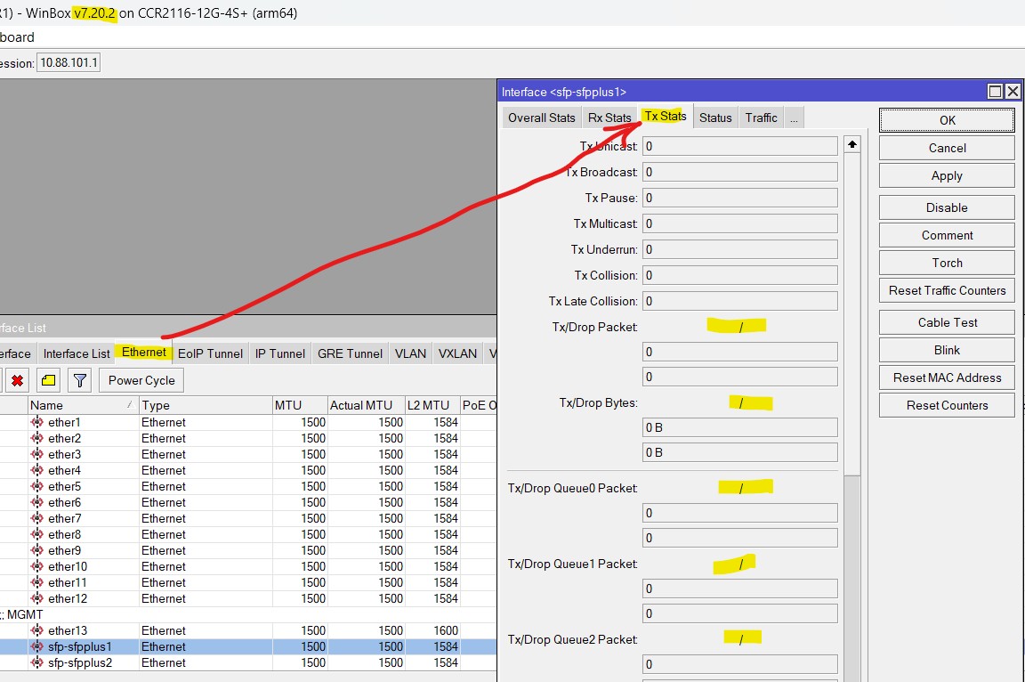Open the Status tab
1025x682 pixels.
pyautogui.click(x=715, y=118)
